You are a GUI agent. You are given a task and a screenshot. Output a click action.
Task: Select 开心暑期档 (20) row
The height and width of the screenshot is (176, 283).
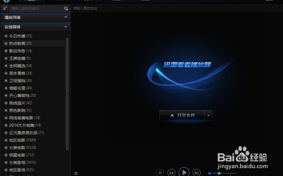coord(34,96)
